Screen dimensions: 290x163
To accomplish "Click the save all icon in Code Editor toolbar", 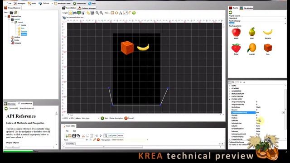I will click(x=78, y=136).
